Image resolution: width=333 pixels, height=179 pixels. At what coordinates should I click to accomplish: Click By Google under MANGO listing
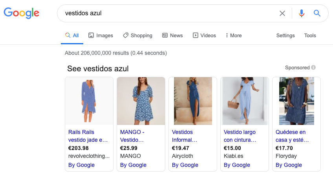133,165
